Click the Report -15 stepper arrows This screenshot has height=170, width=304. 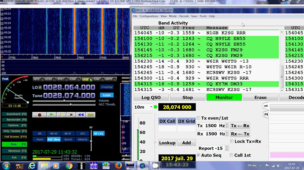coord(227,148)
